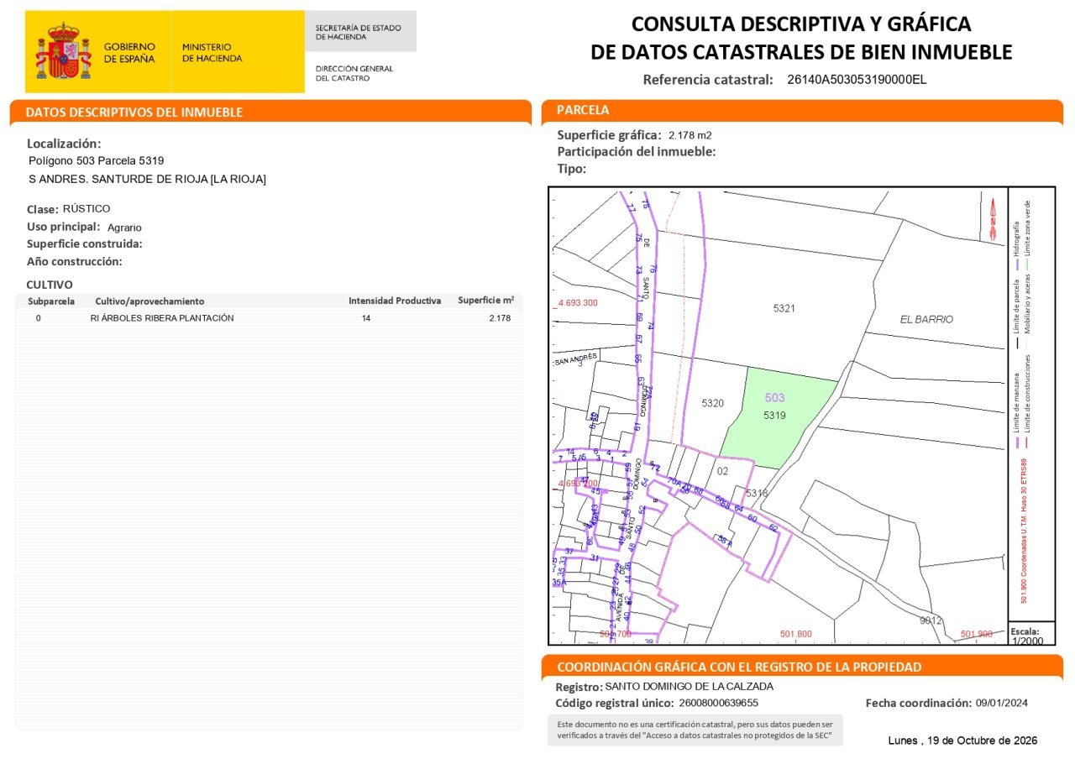Screen dimensions: 1075x759
Task: Click 'DIRECCIÓN GENERAL DEL CATASTRO' label
Action: tap(354, 73)
